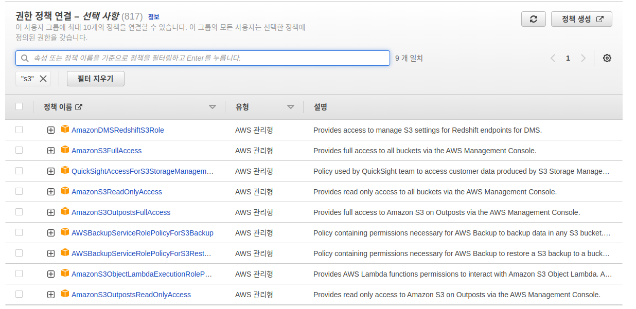
Task: Check the AmazonS3OutpostsReadOnlyAccess policy checkbox
Action: click(x=19, y=294)
